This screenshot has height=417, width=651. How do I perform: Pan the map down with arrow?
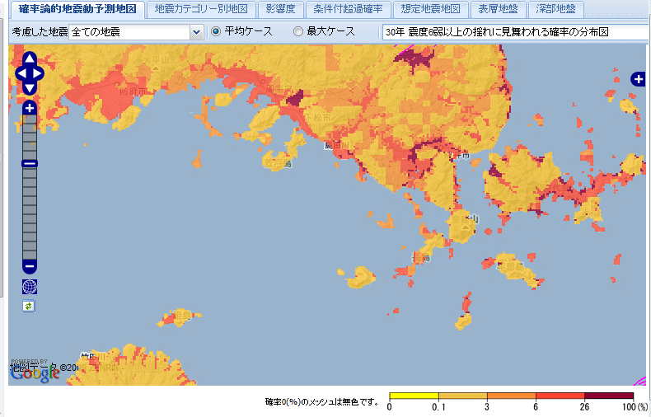(30, 87)
